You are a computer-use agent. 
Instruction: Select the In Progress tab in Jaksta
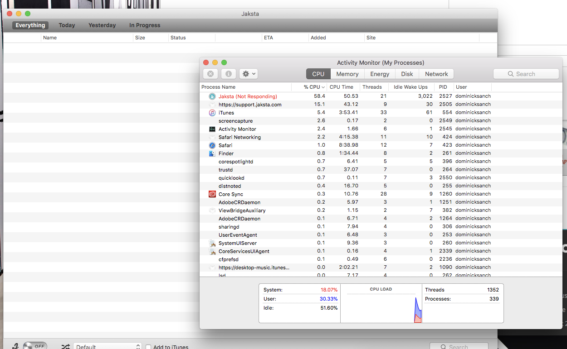(x=145, y=25)
